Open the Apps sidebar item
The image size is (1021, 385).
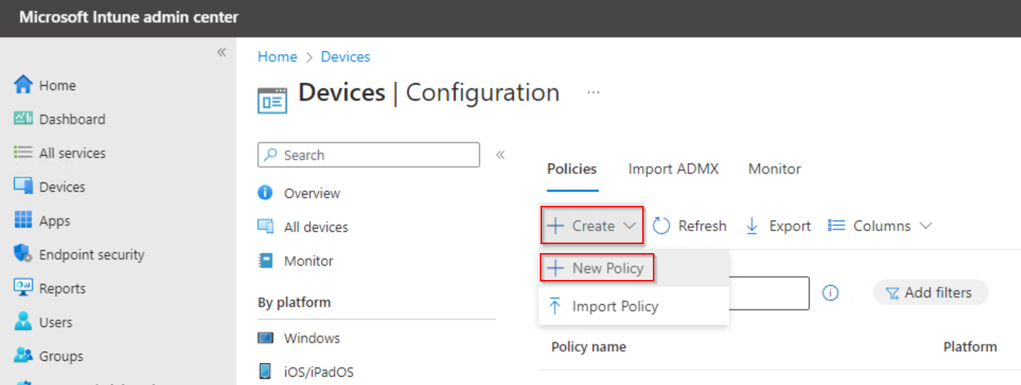(42, 221)
